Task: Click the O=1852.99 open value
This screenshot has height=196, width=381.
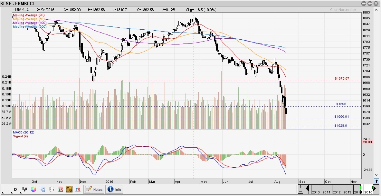Action: pyautogui.click(x=72, y=10)
